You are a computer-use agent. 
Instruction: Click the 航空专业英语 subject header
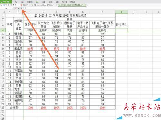tap(43, 25)
